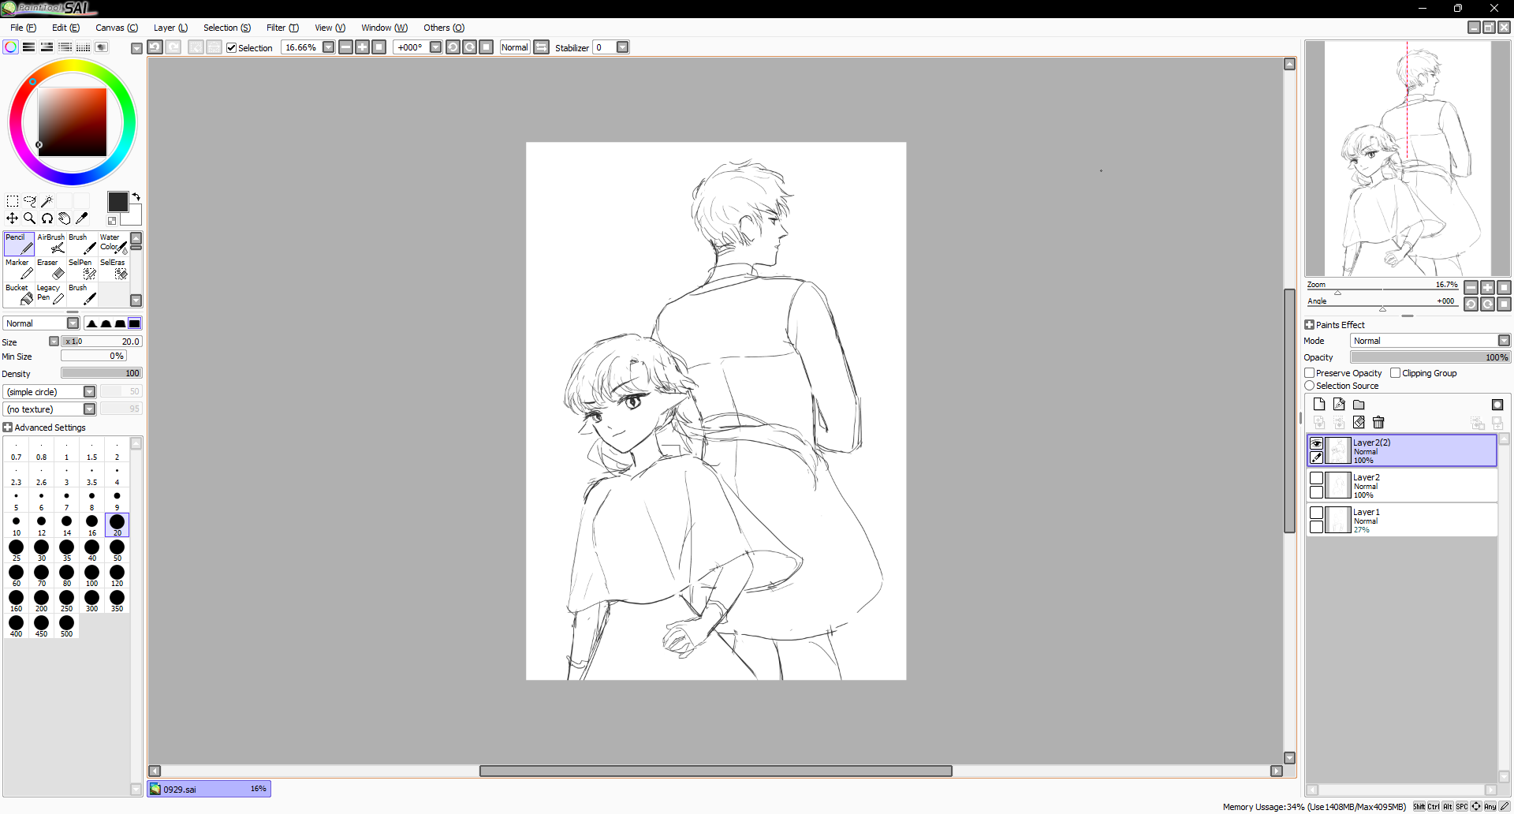Image resolution: width=1514 pixels, height=814 pixels.
Task: Select the Layer1 layer entry
Action: tap(1411, 521)
